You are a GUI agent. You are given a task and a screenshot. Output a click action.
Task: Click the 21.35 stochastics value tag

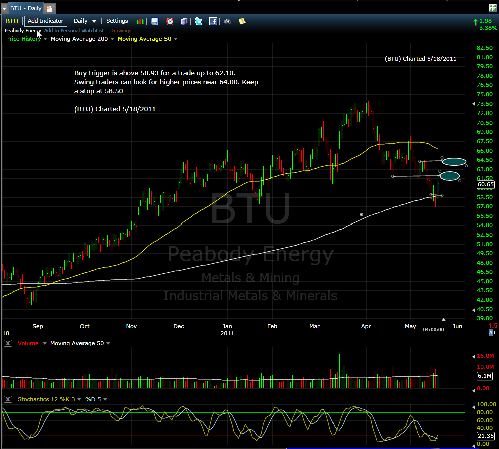(x=486, y=436)
